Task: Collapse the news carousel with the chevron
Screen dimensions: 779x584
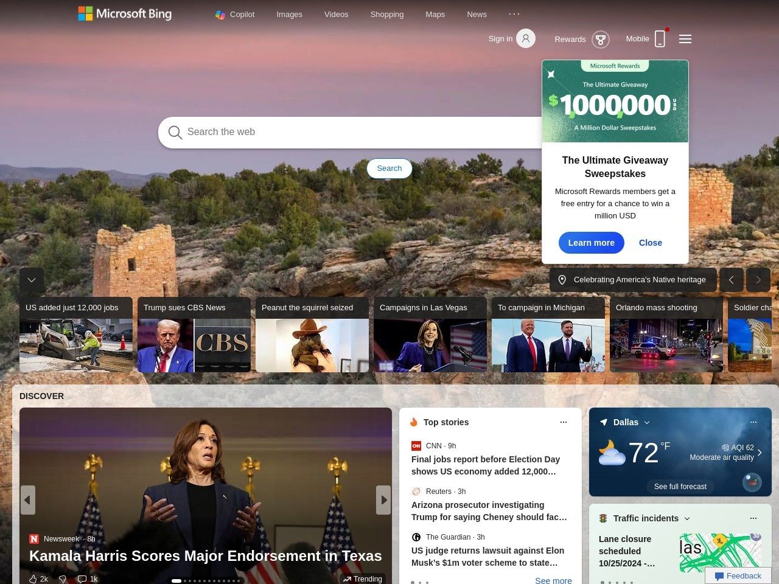Action: pyautogui.click(x=32, y=280)
